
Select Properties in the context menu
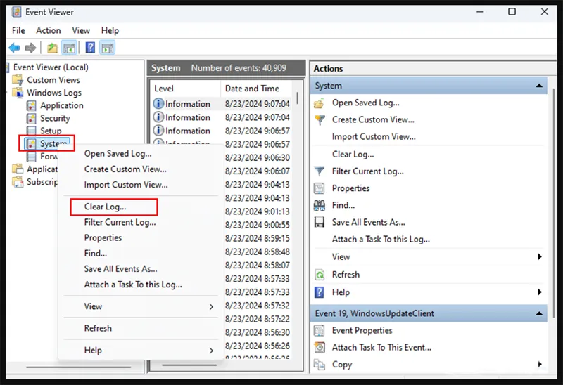(103, 237)
